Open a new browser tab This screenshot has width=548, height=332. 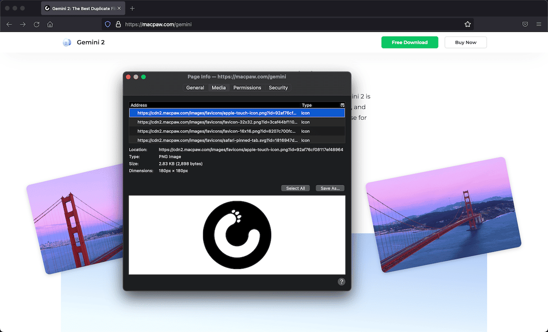point(132,9)
